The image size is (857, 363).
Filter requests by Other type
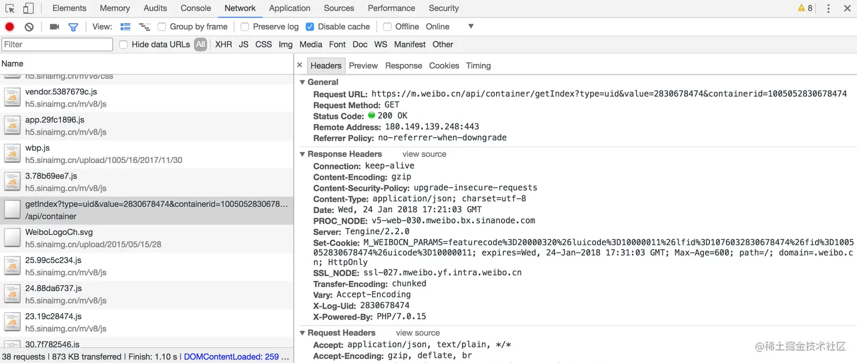point(443,44)
